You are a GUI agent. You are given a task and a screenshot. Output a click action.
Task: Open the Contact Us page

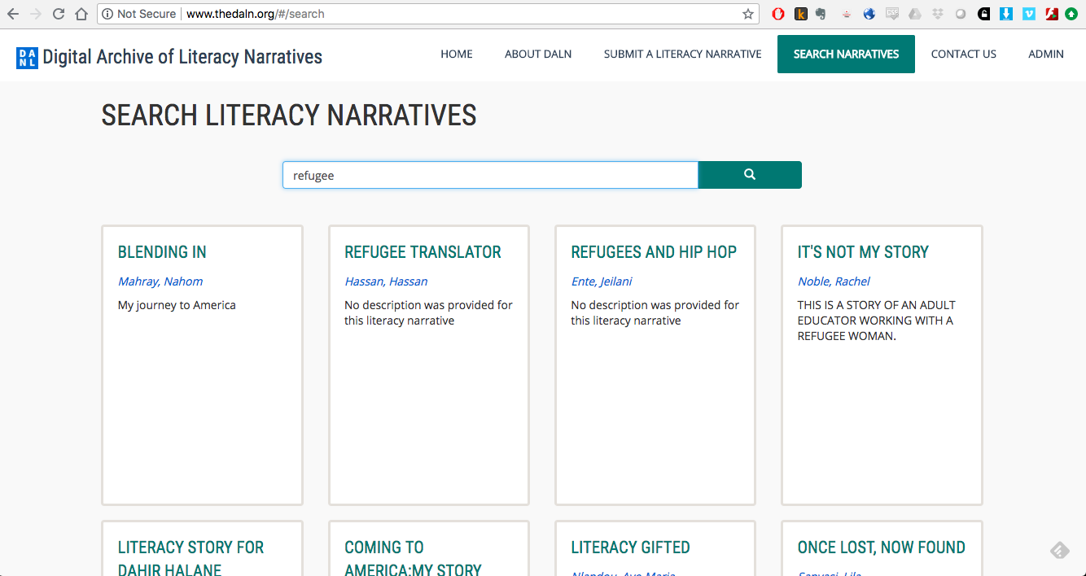(963, 55)
